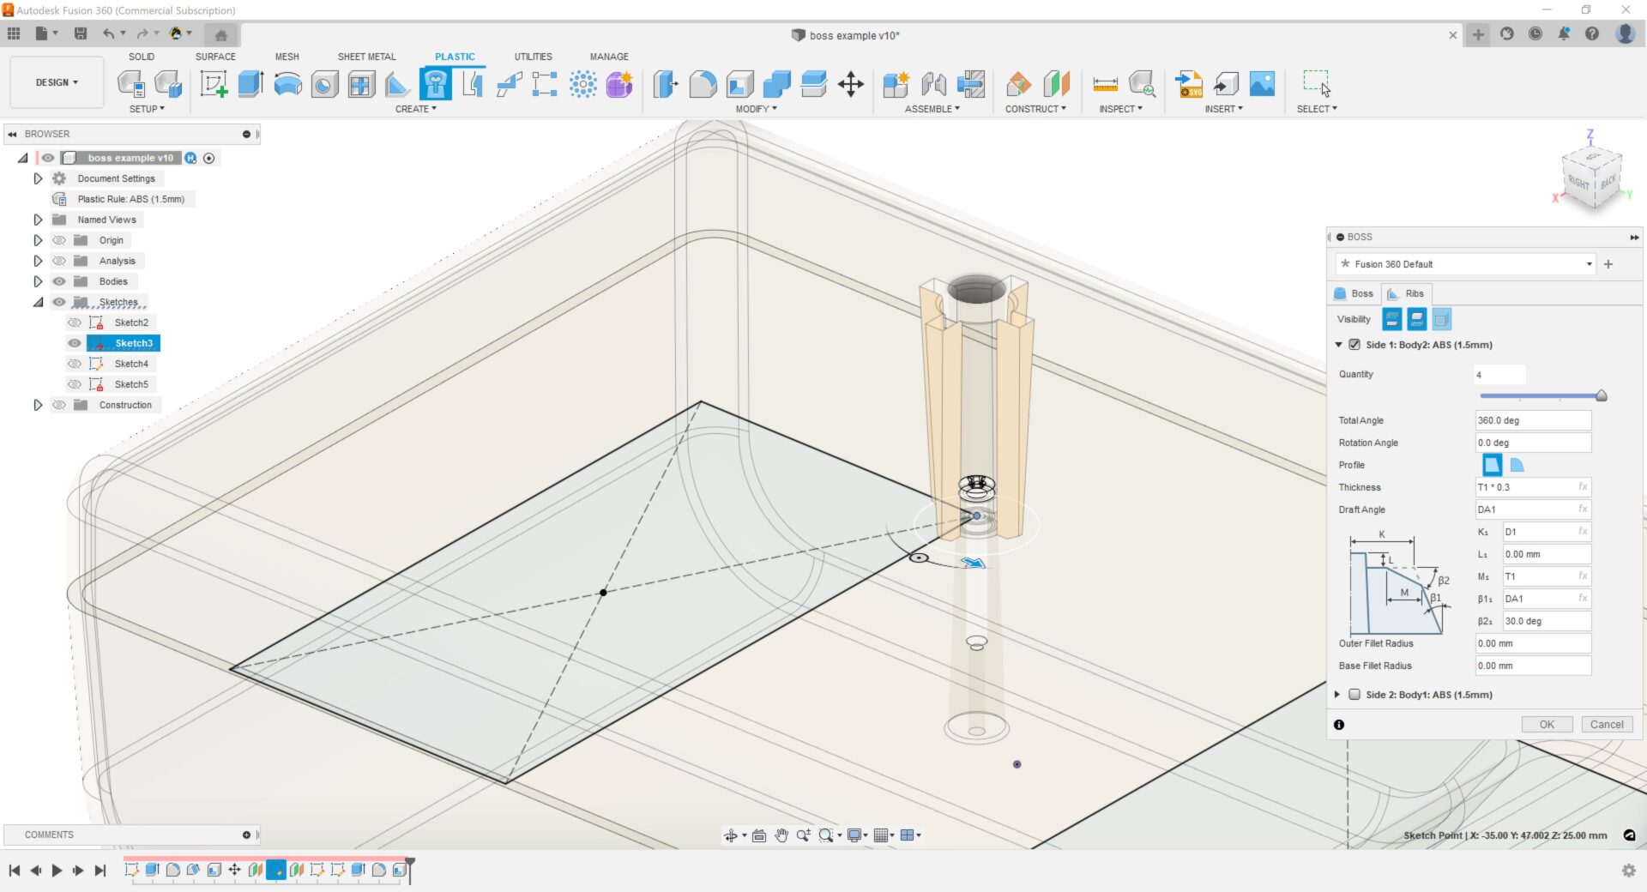This screenshot has width=1647, height=892.
Task: Click the Quantity slider handle
Action: pos(1601,395)
